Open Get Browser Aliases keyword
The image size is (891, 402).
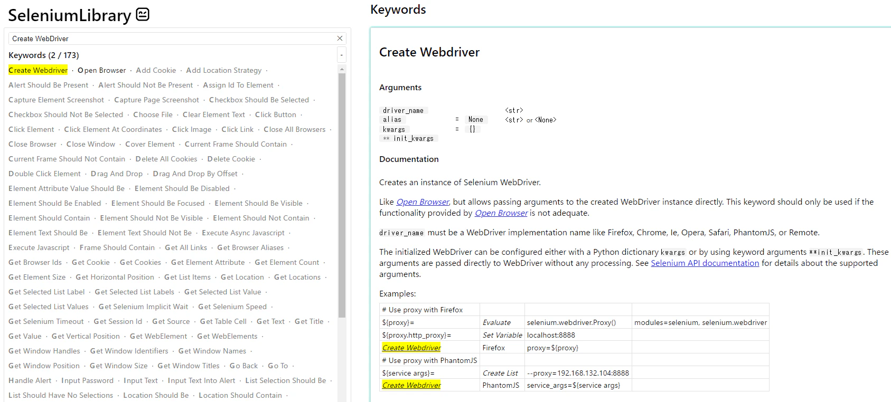click(x=250, y=247)
